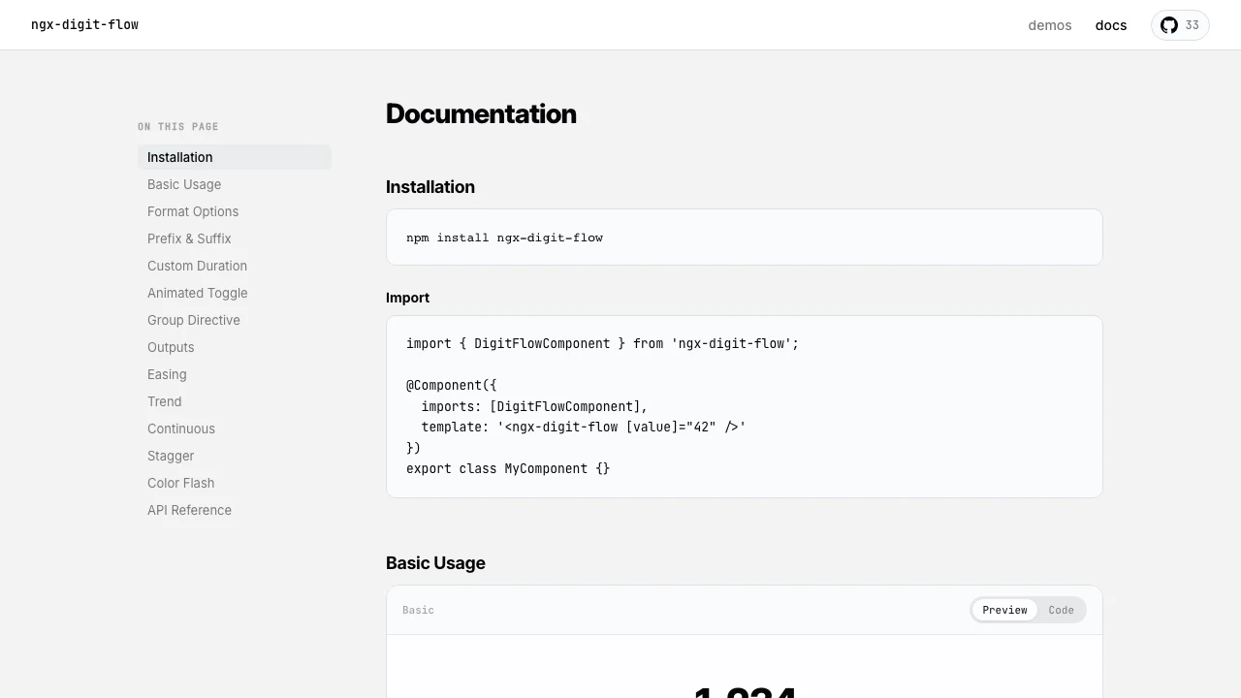Select Continuous in page navigation
Image resolution: width=1241 pixels, height=698 pixels.
235,428
